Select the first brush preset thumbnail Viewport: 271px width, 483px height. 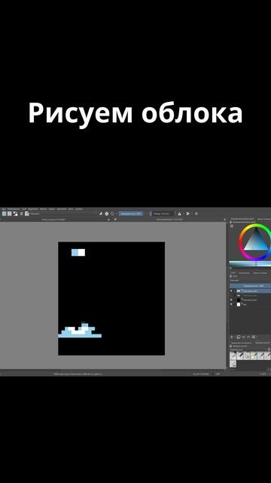(233, 355)
